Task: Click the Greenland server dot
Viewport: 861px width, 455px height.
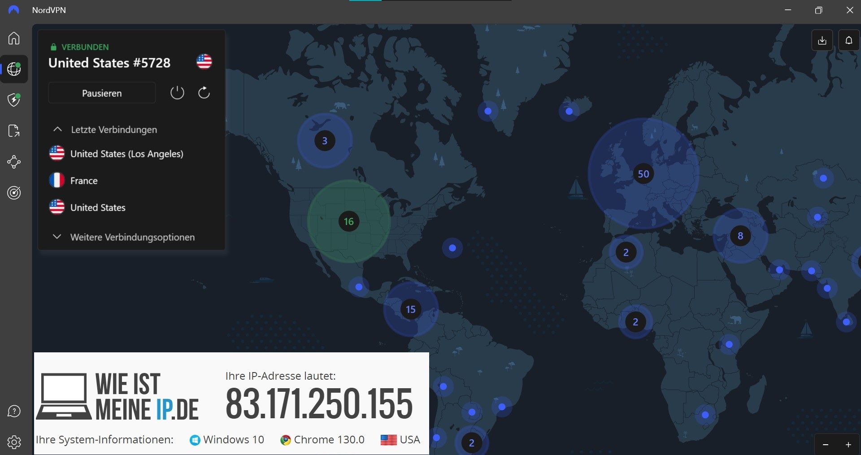Action: click(x=488, y=111)
